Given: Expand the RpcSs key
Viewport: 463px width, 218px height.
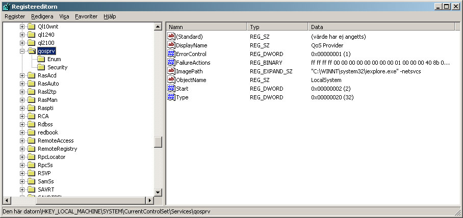Looking at the screenshot, I should click(22, 165).
